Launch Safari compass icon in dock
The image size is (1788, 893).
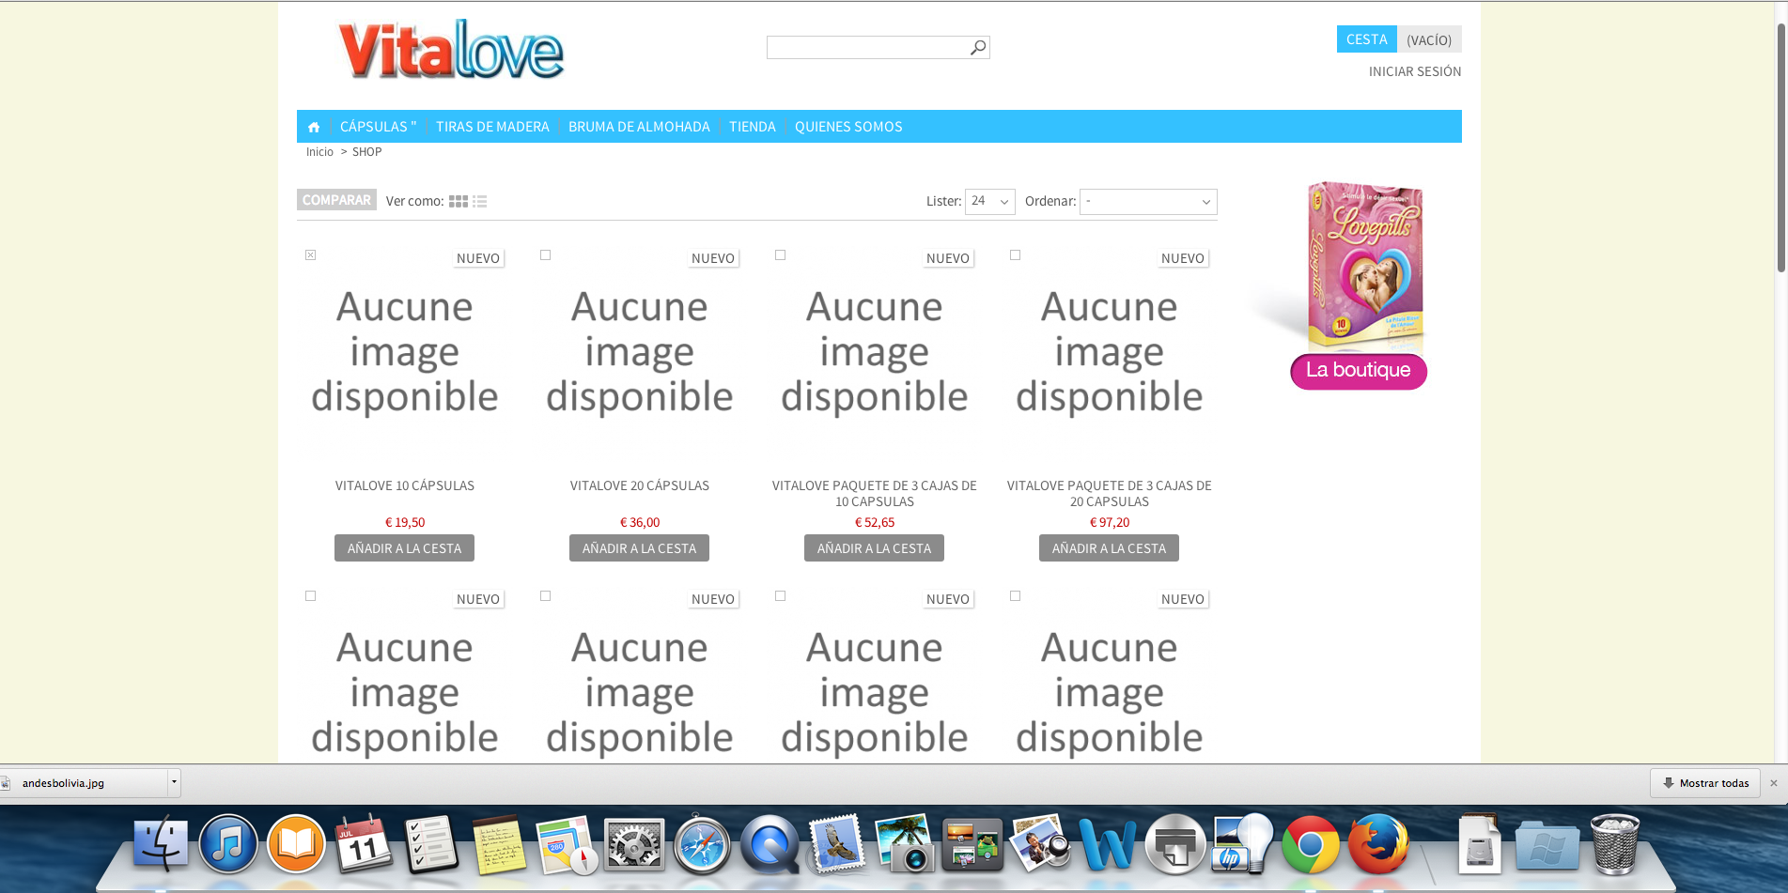pyautogui.click(x=702, y=844)
